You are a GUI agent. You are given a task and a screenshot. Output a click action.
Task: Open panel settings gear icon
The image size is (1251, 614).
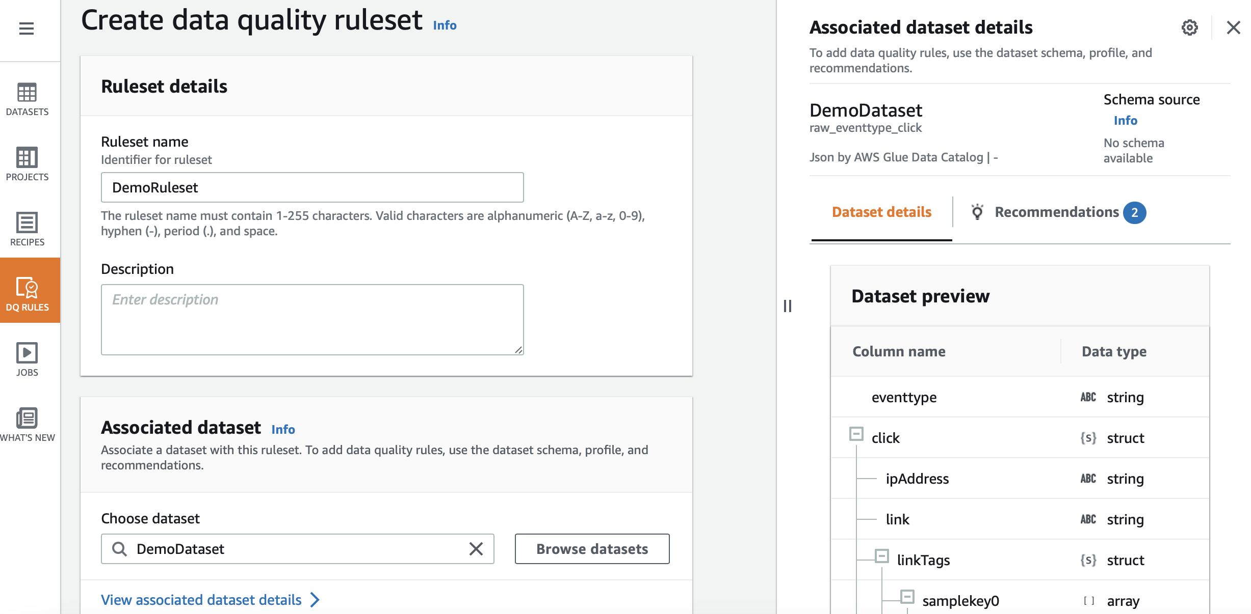pos(1189,27)
